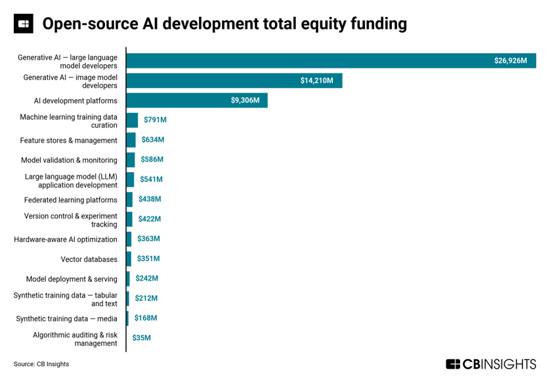This screenshot has width=550, height=383.
Task: Click the Algorithmic auditing & risk management label
Action: pos(75,339)
